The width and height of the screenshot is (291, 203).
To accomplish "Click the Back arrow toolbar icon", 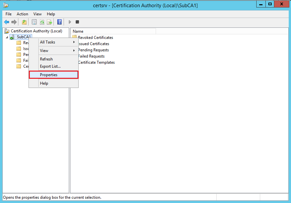I will 6,22.
